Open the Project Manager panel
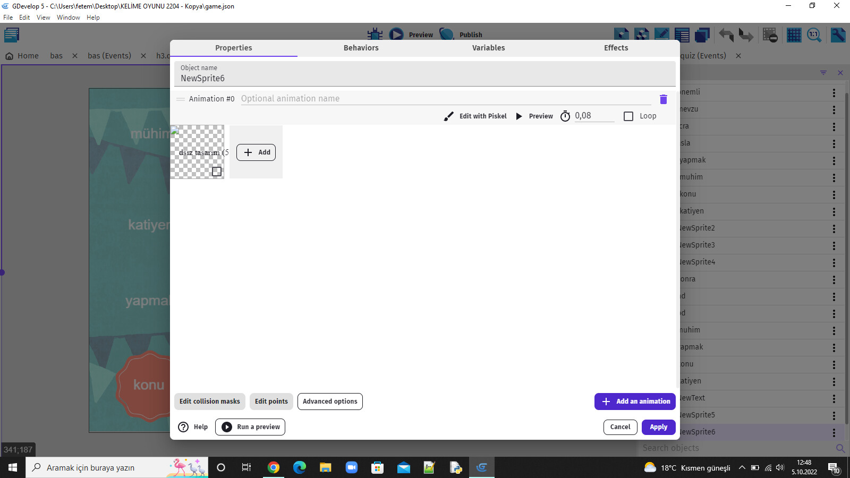850x478 pixels. tap(11, 35)
